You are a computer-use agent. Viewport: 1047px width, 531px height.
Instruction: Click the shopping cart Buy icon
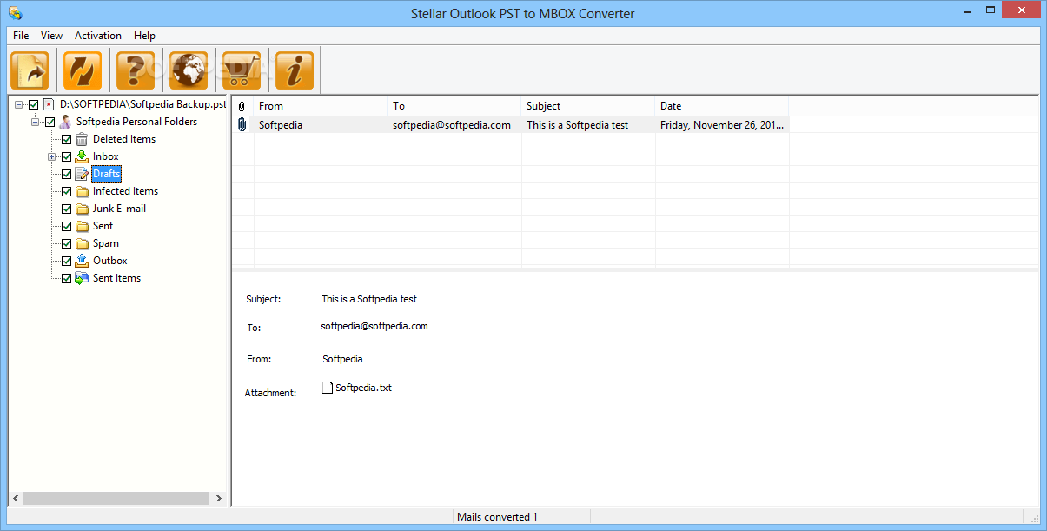coord(242,70)
